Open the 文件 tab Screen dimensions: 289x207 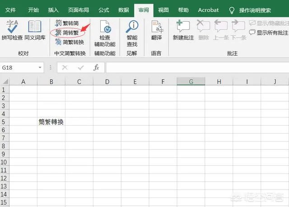pyautogui.click(x=10, y=10)
